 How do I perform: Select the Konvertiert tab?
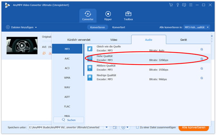(118, 27)
